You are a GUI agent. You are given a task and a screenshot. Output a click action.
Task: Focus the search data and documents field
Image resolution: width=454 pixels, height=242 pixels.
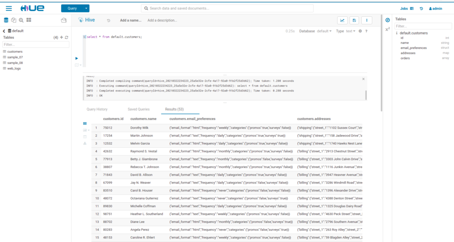(227, 8)
